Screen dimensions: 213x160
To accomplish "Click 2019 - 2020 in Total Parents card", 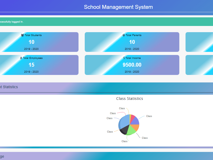I will point(132,49).
